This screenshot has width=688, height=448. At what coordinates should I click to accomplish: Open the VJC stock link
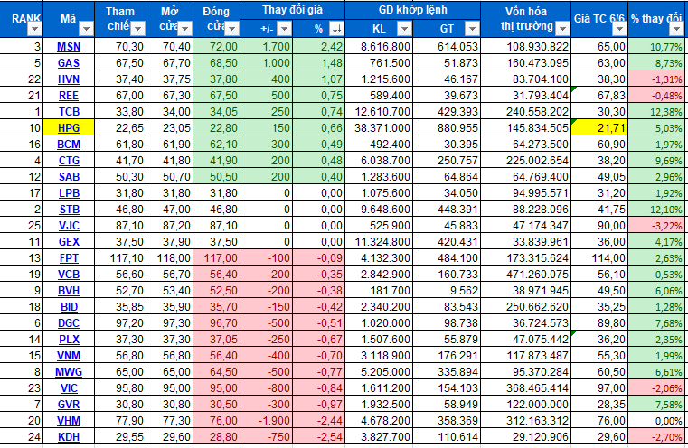(x=69, y=225)
